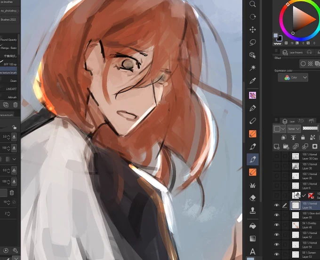Viewport: 320px width, 260px height.
Task: Open the Layer Property panel hamburger menu
Action: [x=276, y=51]
